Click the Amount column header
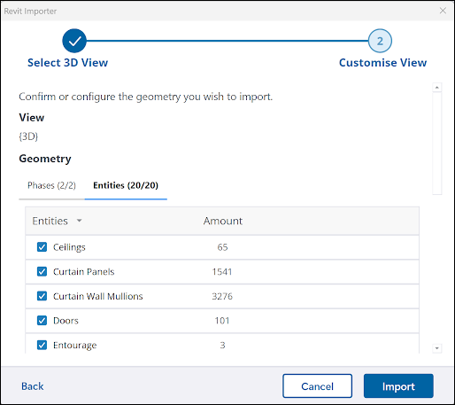Screen dimensions: 455x405 pyautogui.click(x=223, y=221)
